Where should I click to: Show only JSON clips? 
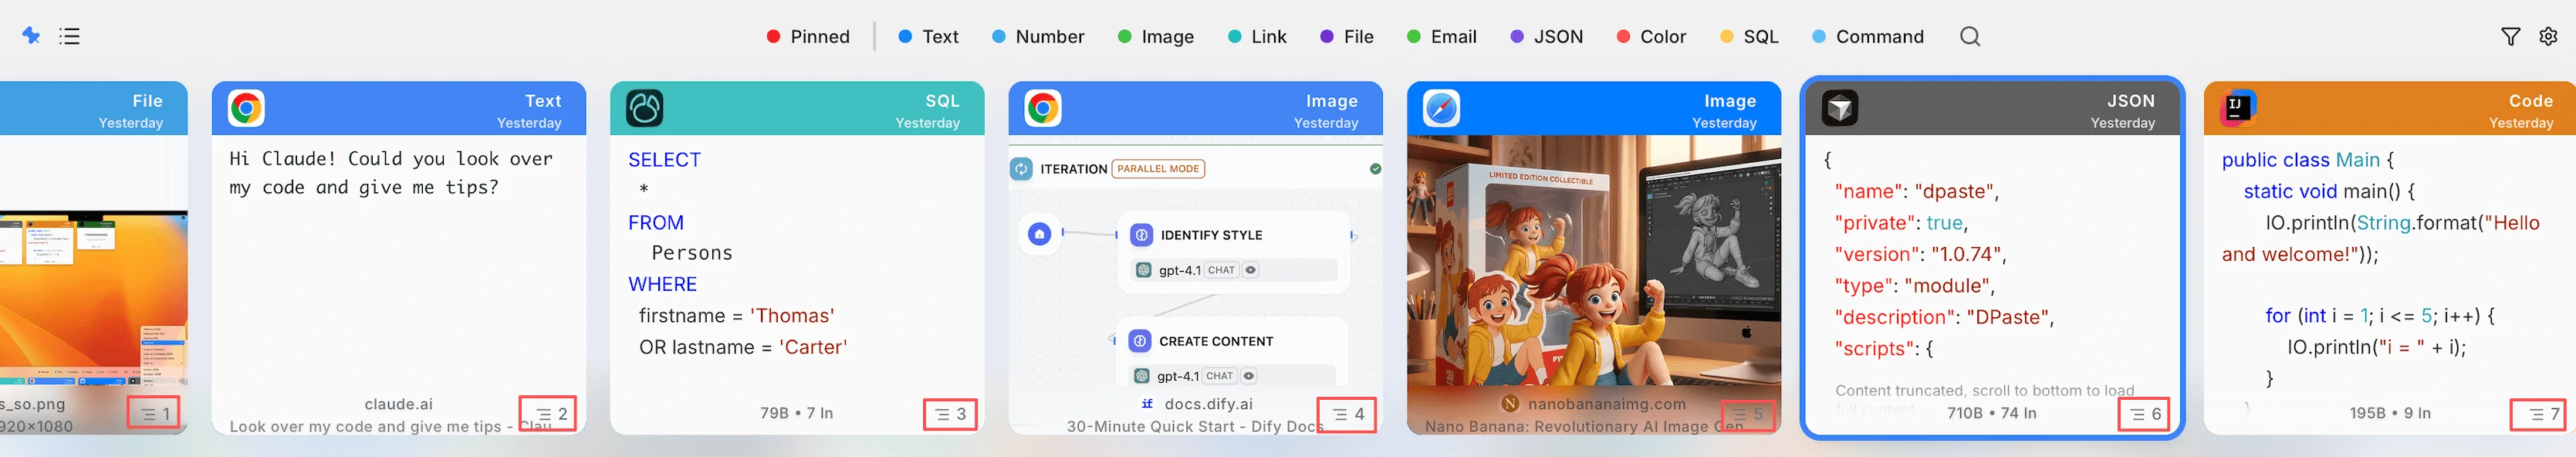pyautogui.click(x=1546, y=37)
